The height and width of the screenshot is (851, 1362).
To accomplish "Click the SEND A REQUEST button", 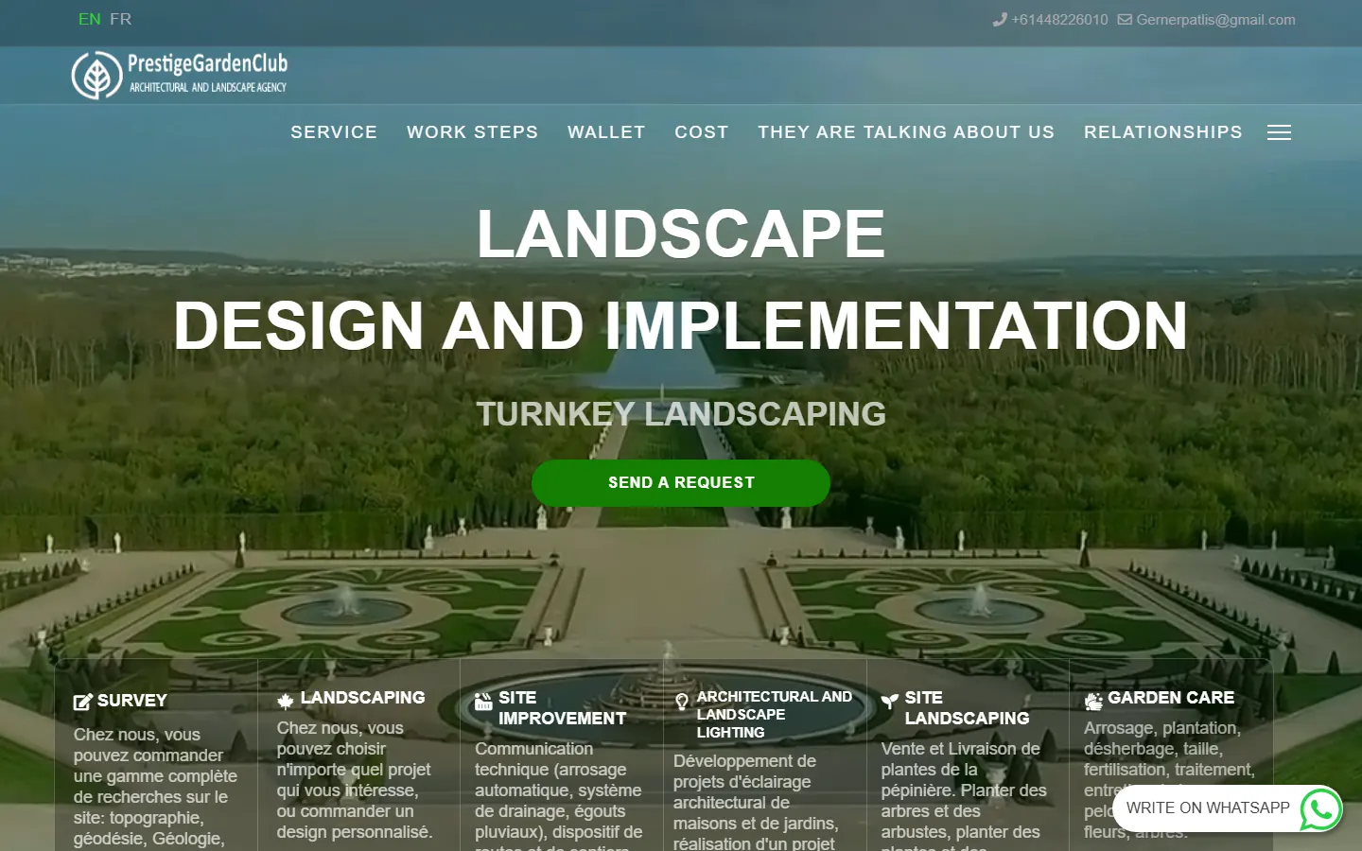I will click(x=681, y=483).
